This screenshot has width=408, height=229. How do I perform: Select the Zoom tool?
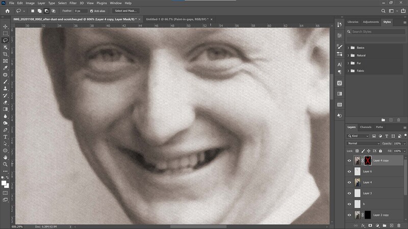click(x=5, y=164)
